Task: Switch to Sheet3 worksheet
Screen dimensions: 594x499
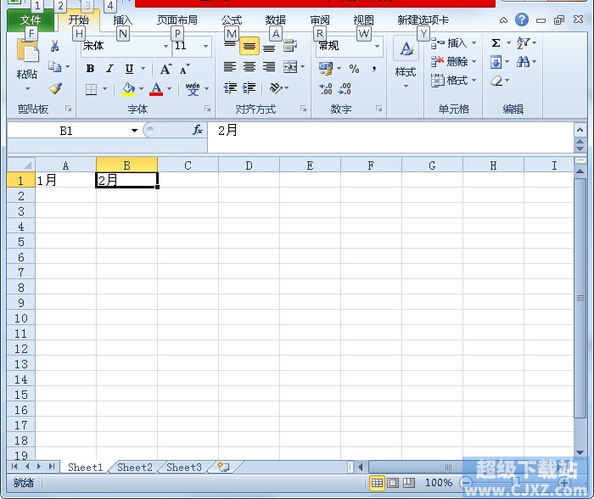Action: tap(184, 468)
